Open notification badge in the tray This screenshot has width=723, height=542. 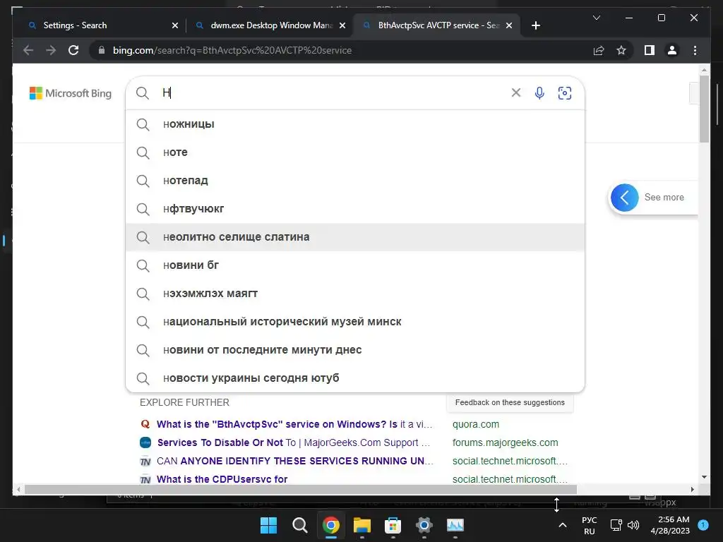[x=703, y=525]
